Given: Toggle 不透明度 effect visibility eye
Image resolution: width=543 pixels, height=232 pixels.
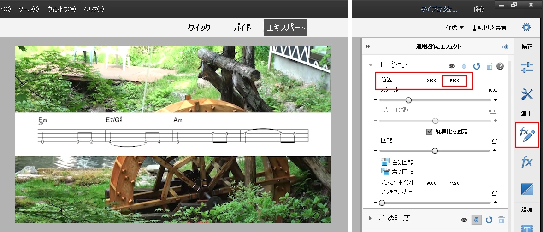Looking at the screenshot, I should pos(464,220).
